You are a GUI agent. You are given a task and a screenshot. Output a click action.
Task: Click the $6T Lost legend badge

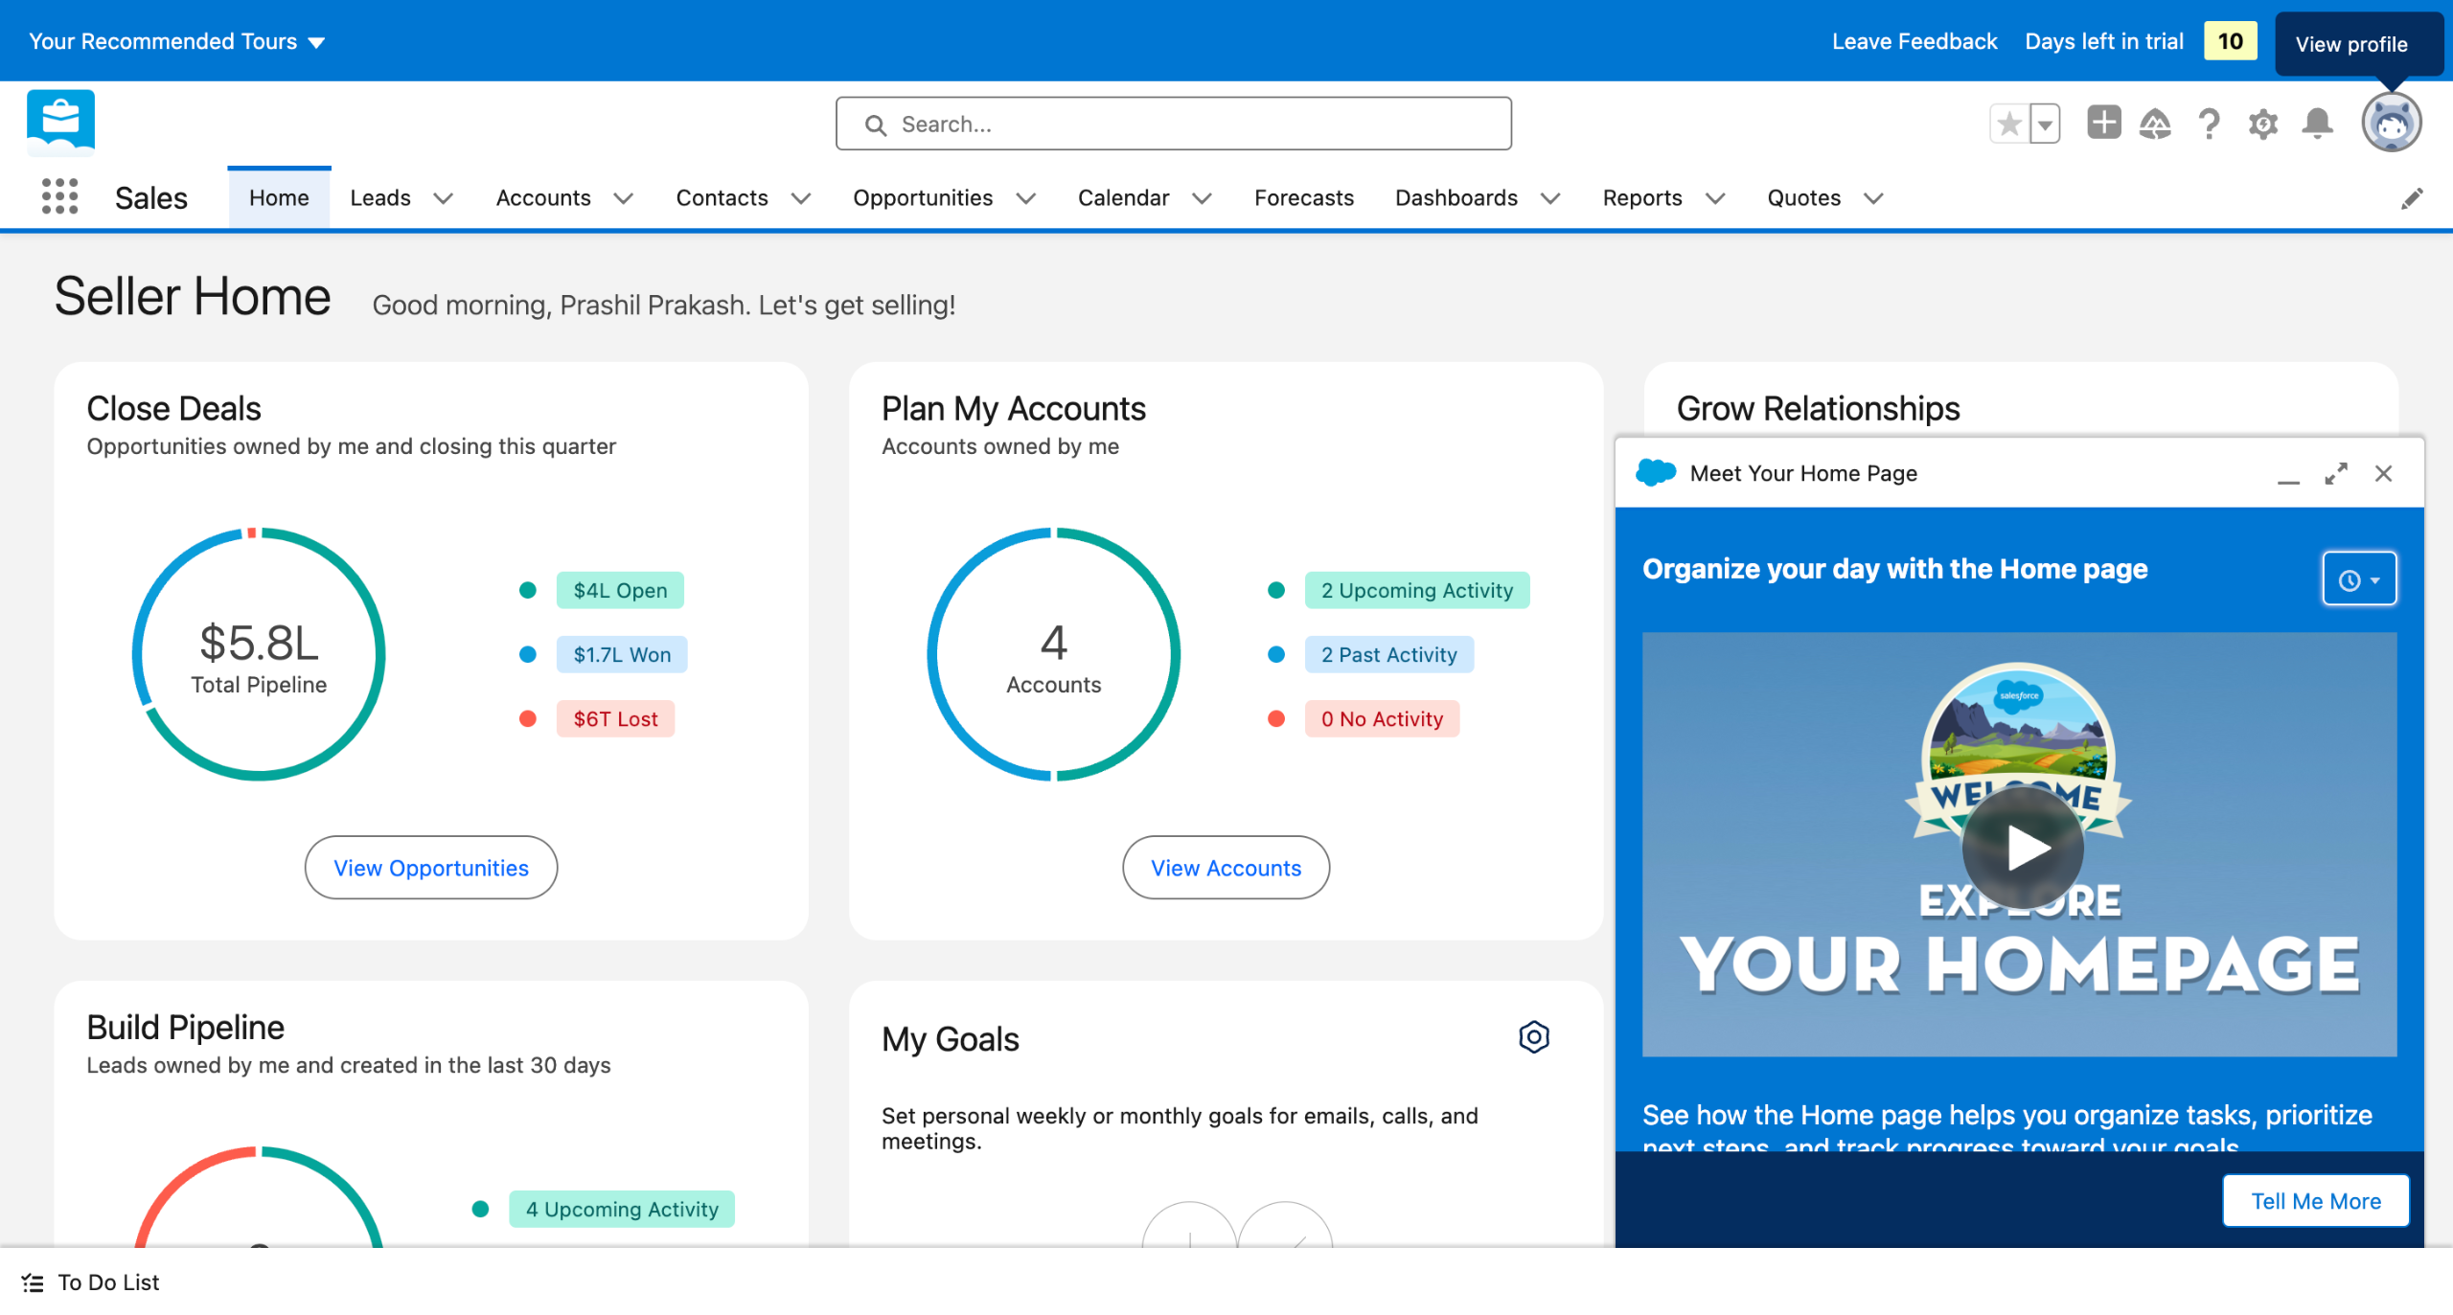(x=615, y=718)
